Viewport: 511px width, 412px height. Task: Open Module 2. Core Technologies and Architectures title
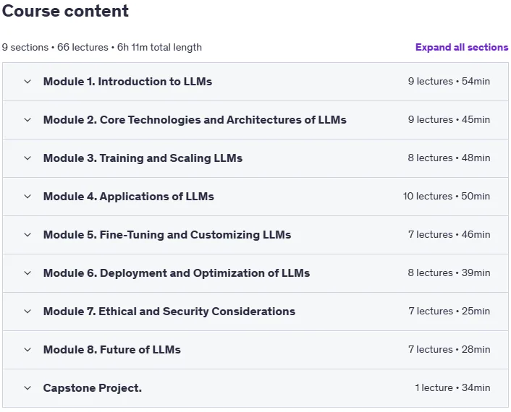click(195, 120)
